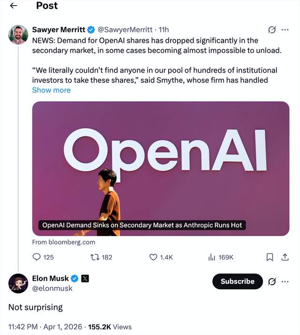The image size is (300, 335).
Task: Click the X affiliation badge near Elon Musk
Action: pyautogui.click(x=85, y=279)
